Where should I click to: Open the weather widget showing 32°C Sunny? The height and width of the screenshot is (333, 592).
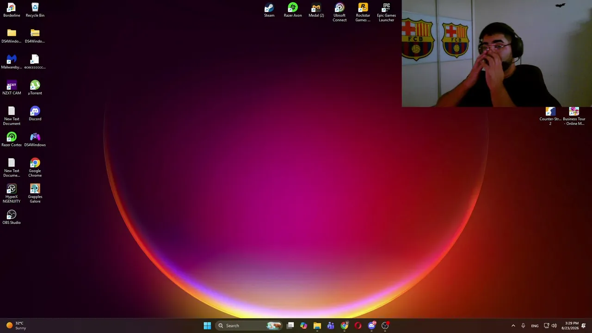pyautogui.click(x=16, y=326)
